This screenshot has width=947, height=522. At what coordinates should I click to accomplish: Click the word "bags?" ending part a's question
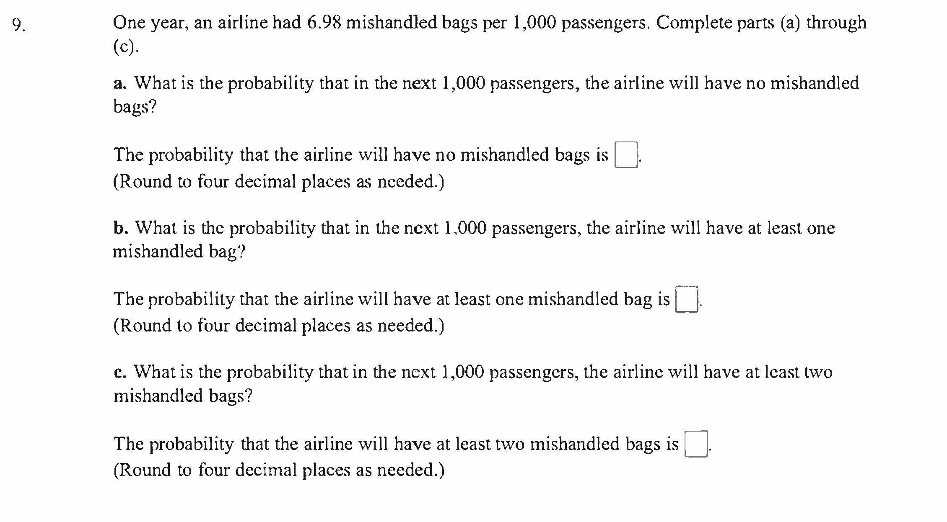(x=135, y=107)
